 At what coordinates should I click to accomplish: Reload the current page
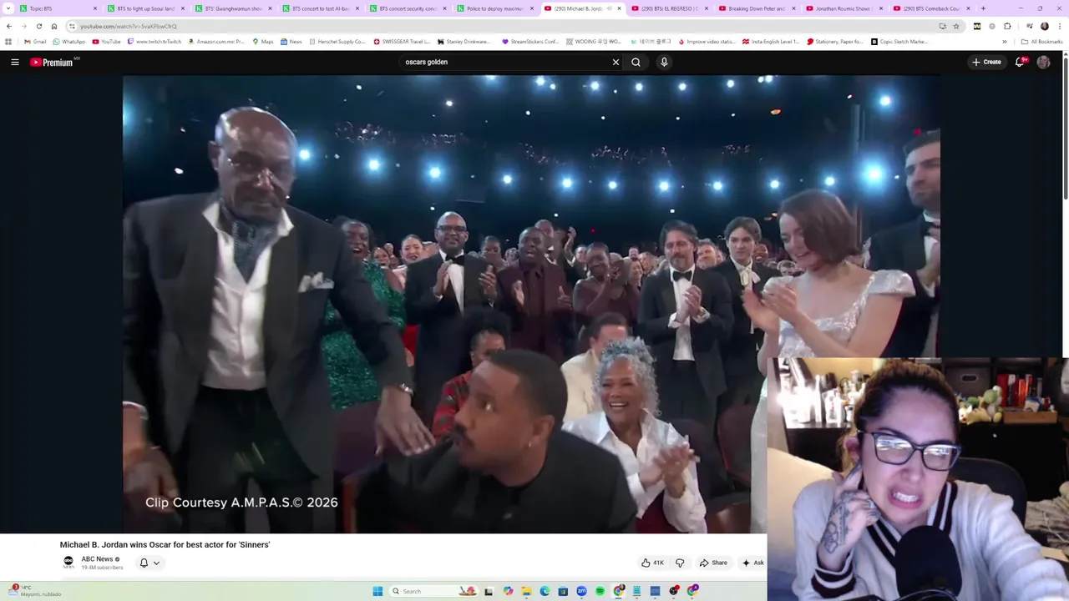click(x=38, y=26)
